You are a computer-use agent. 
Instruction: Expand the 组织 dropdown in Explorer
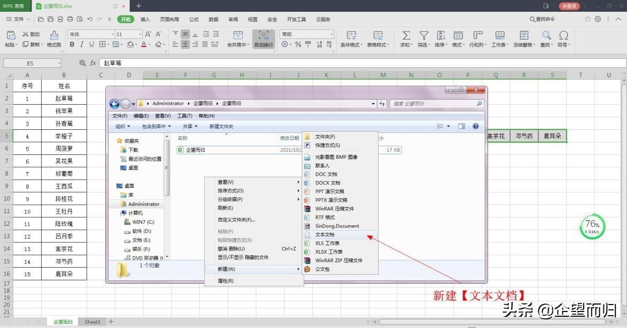click(x=123, y=126)
